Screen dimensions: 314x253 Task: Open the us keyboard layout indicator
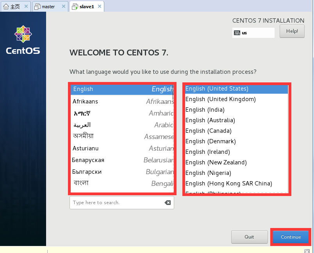(253, 33)
